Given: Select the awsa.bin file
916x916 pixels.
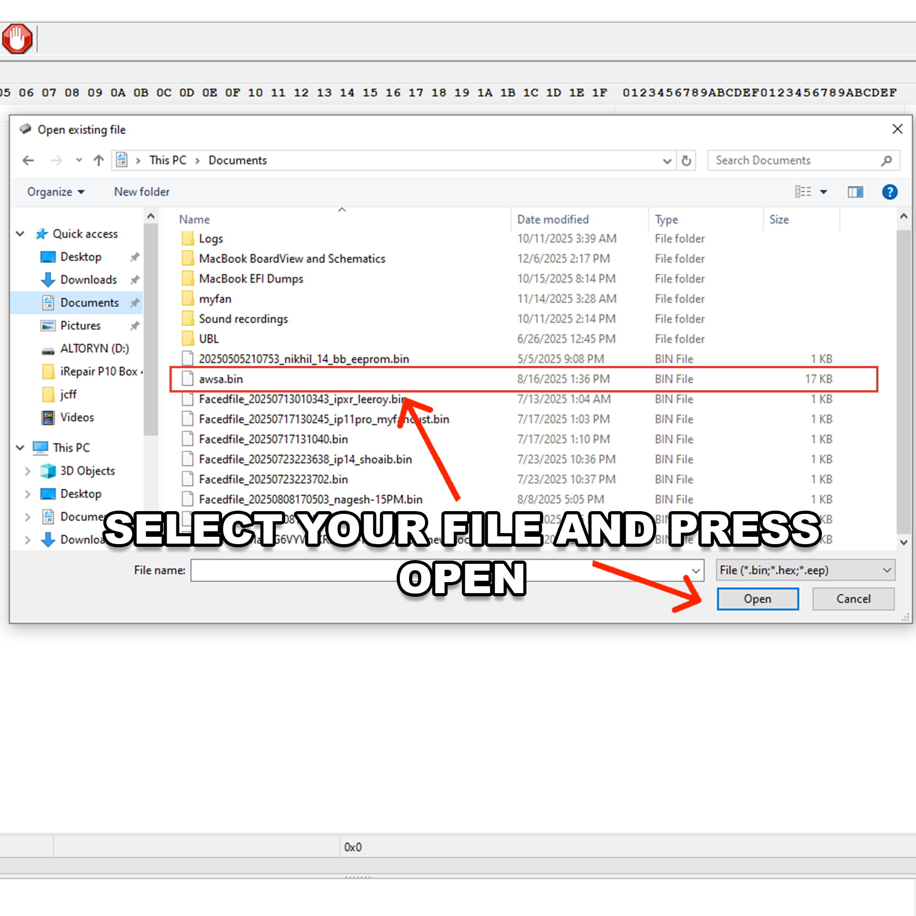Looking at the screenshot, I should click(x=221, y=379).
